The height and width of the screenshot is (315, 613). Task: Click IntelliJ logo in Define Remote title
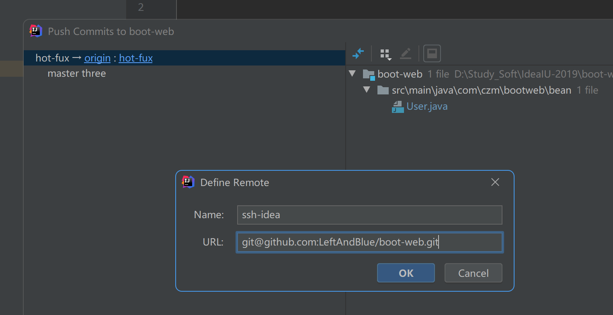188,182
